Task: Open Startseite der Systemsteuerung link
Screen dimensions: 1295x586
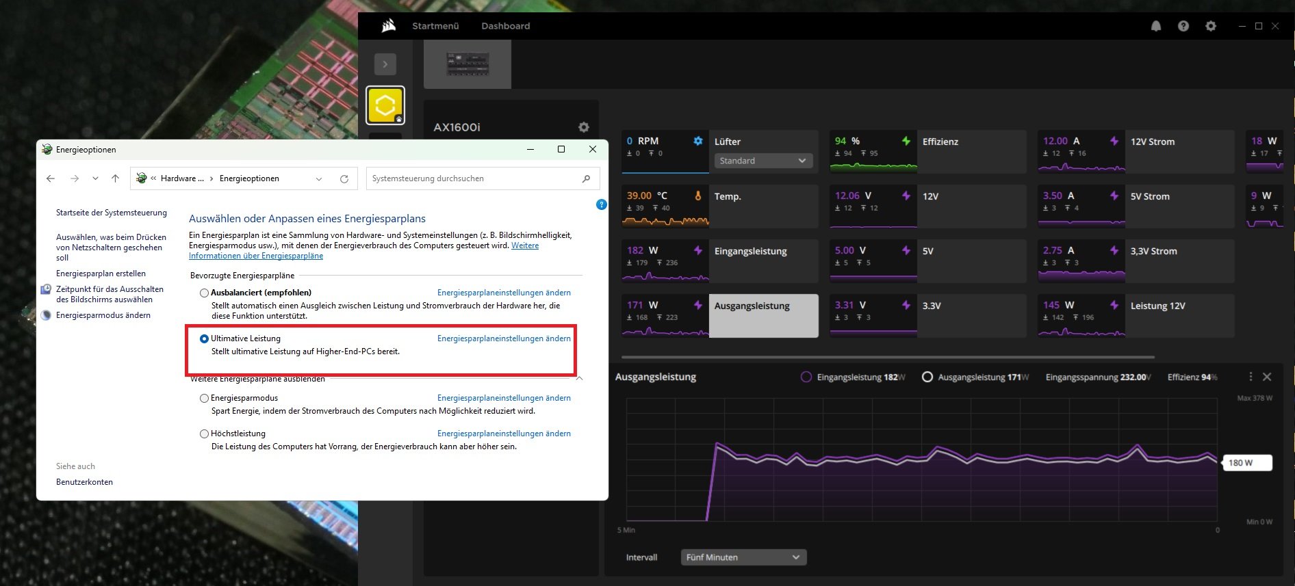Action: coord(112,213)
